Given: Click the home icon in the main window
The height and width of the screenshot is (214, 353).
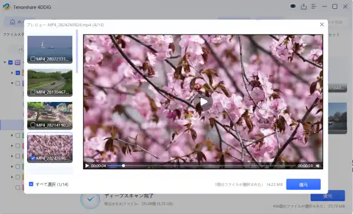Looking at the screenshot, I should [x=12, y=22].
